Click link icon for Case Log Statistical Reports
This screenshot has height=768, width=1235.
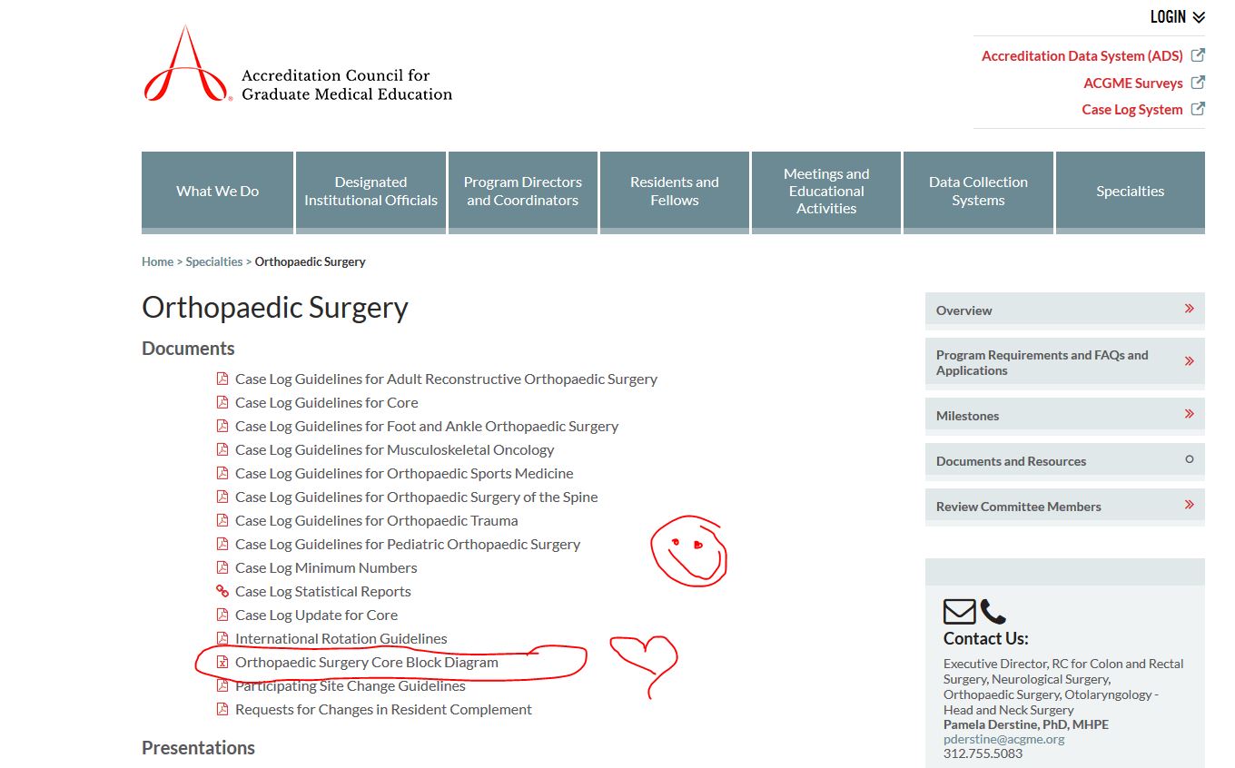[222, 591]
